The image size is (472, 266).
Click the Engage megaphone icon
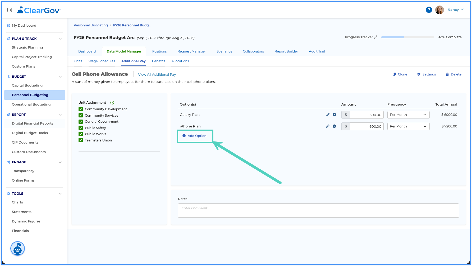point(9,162)
